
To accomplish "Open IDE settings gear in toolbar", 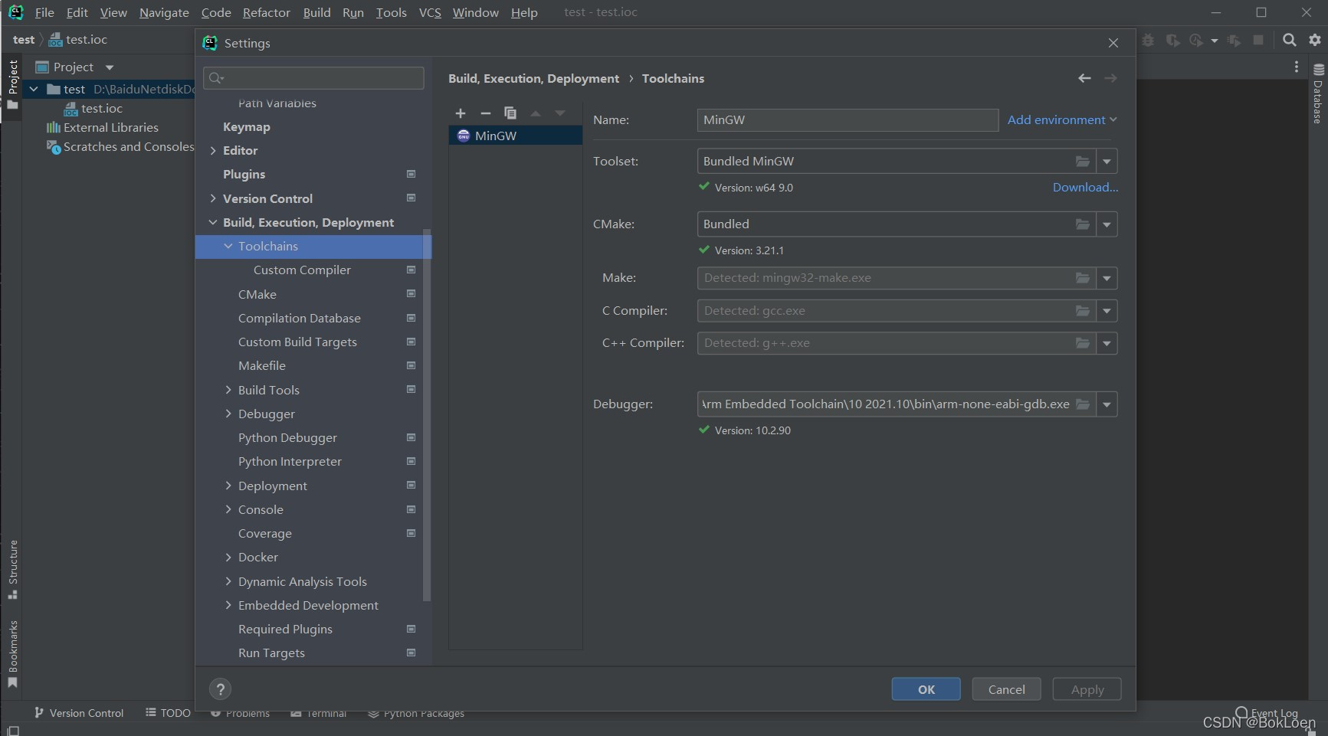I will coord(1315,40).
